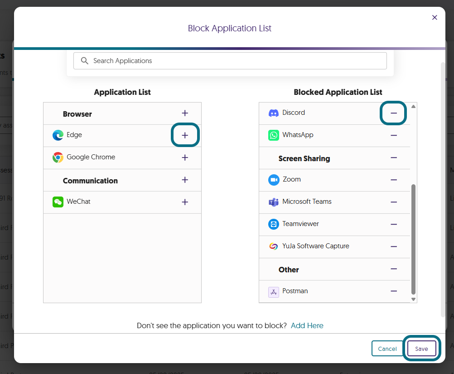Click the Zoom app logo
The height and width of the screenshot is (374, 454).
click(x=274, y=180)
